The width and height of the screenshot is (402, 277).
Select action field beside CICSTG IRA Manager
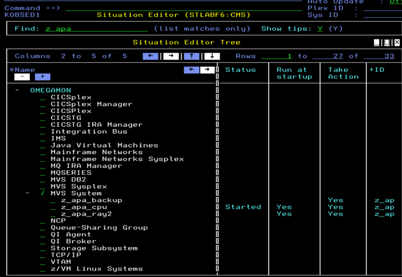point(43,125)
